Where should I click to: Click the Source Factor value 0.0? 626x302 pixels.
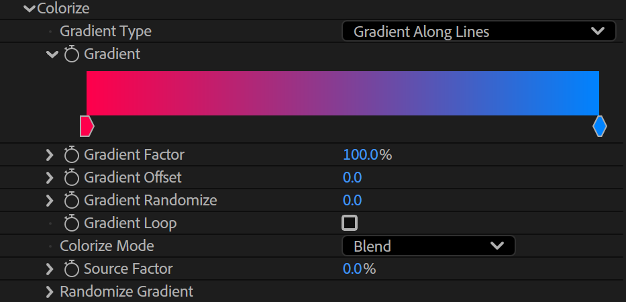(x=352, y=269)
